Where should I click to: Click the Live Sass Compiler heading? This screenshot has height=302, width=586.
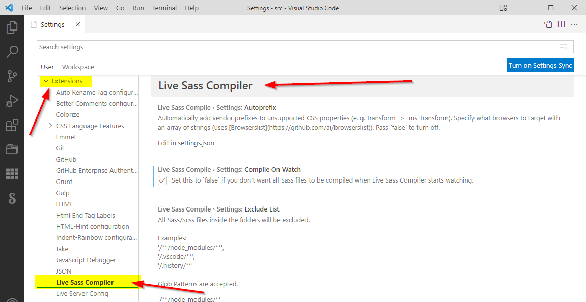(206, 86)
